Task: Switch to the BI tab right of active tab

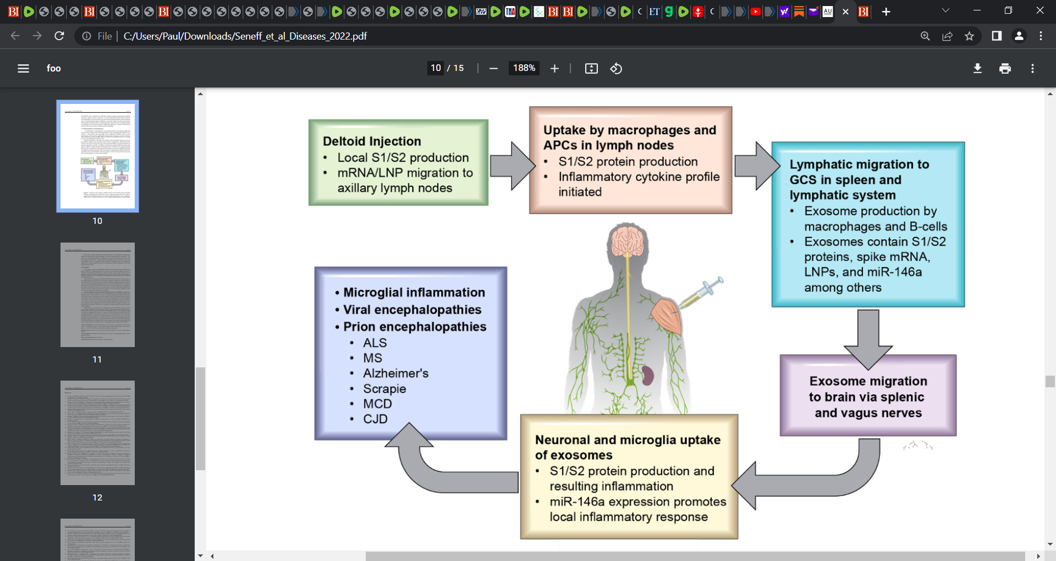Action: (864, 12)
